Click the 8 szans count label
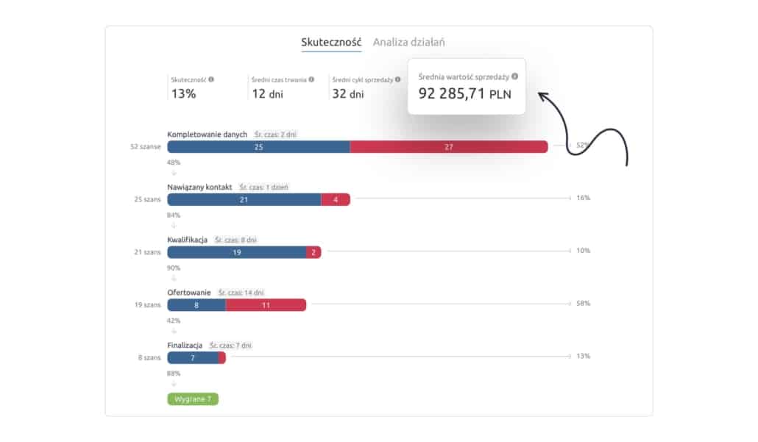Screen dimensions: 758x442 point(149,357)
